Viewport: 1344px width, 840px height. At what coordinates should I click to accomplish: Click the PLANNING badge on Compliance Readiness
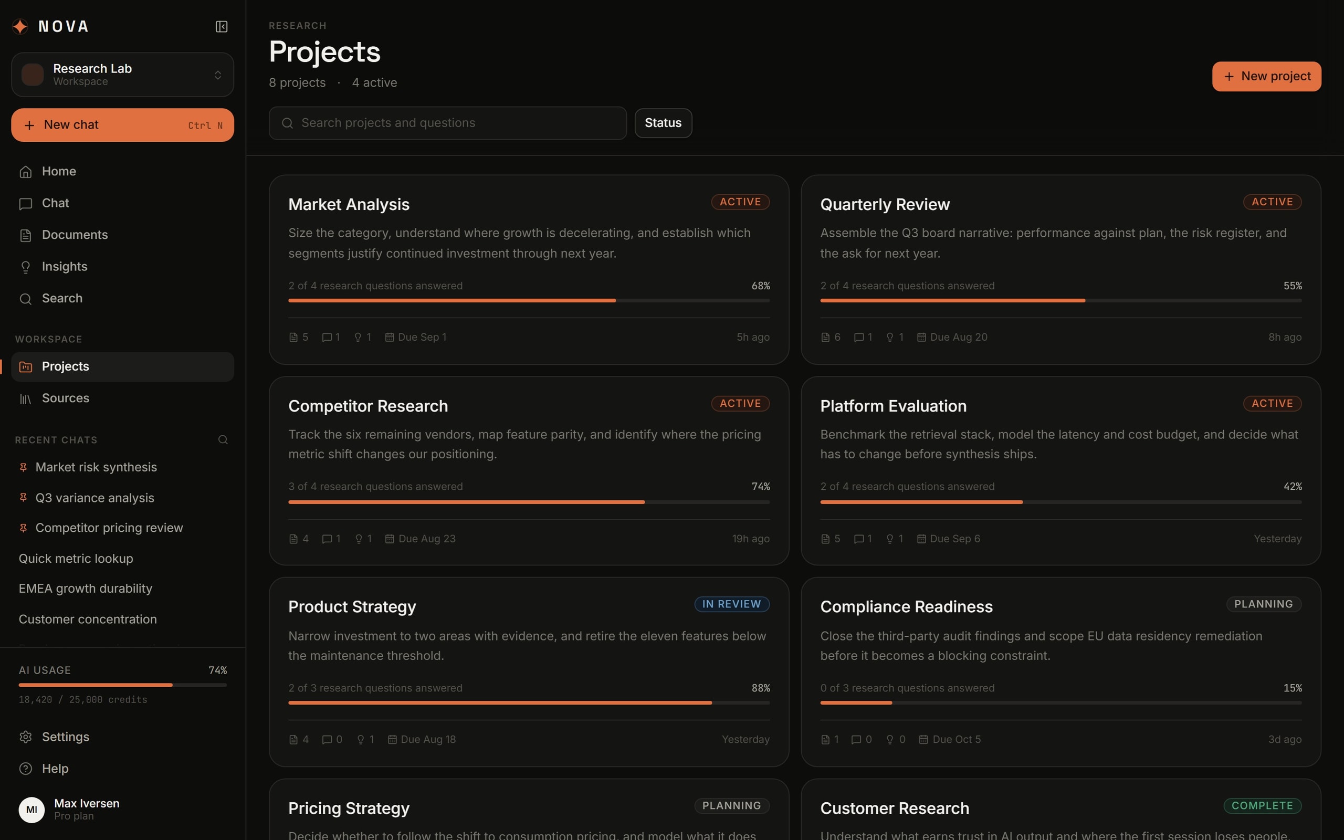coord(1264,604)
